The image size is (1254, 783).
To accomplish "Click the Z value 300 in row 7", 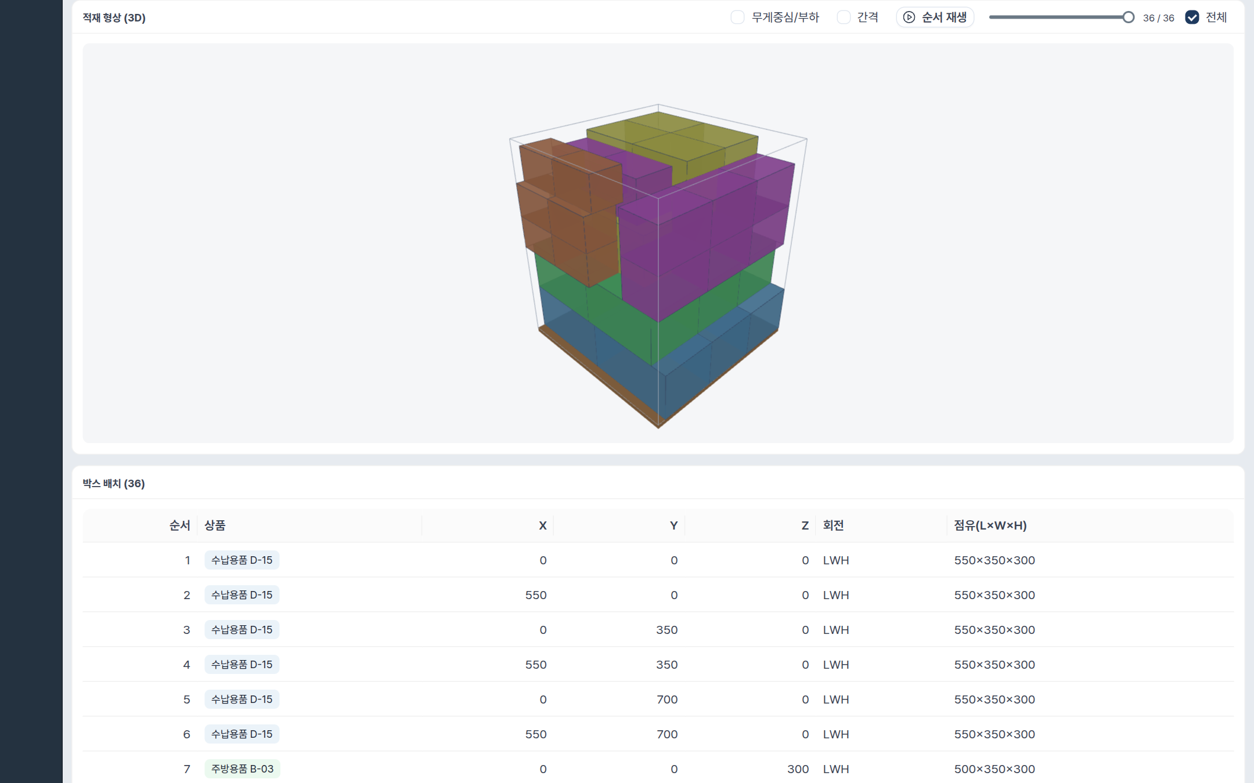I will [x=798, y=769].
